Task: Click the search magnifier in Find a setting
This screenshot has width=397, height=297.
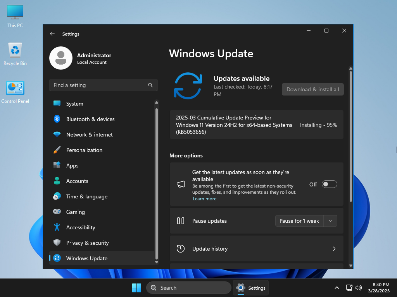Action: click(150, 85)
